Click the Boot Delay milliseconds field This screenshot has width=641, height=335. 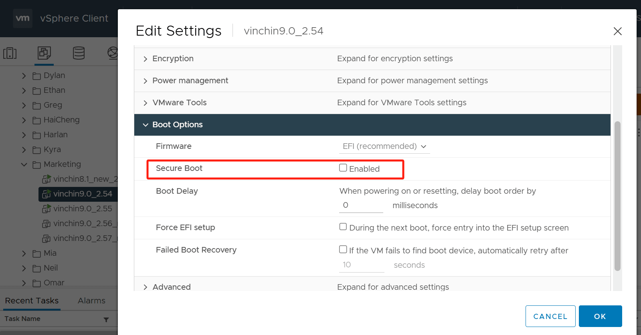click(361, 205)
